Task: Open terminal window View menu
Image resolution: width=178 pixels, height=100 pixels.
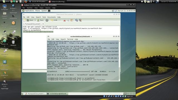Action: (x=57, y=39)
